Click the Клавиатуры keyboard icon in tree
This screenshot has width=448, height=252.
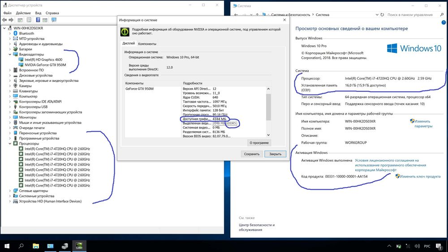tap(15, 91)
